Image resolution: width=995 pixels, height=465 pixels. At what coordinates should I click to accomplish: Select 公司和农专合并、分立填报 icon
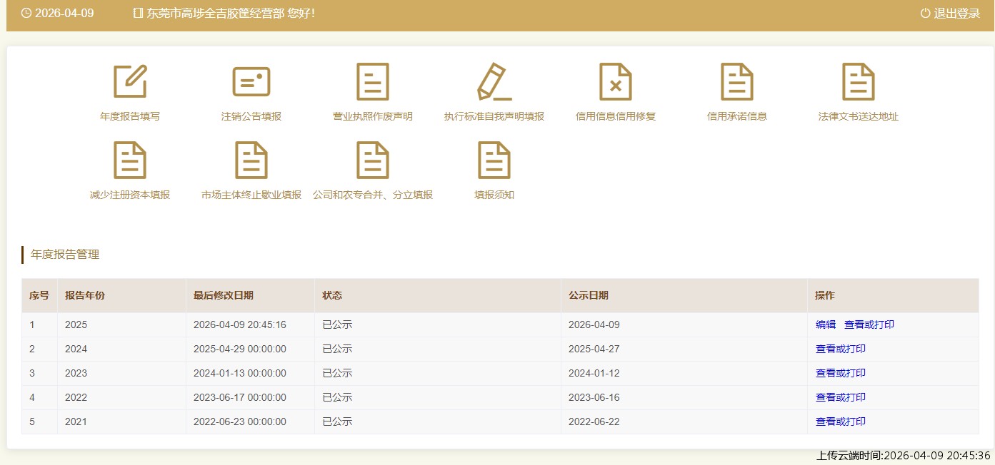(373, 160)
